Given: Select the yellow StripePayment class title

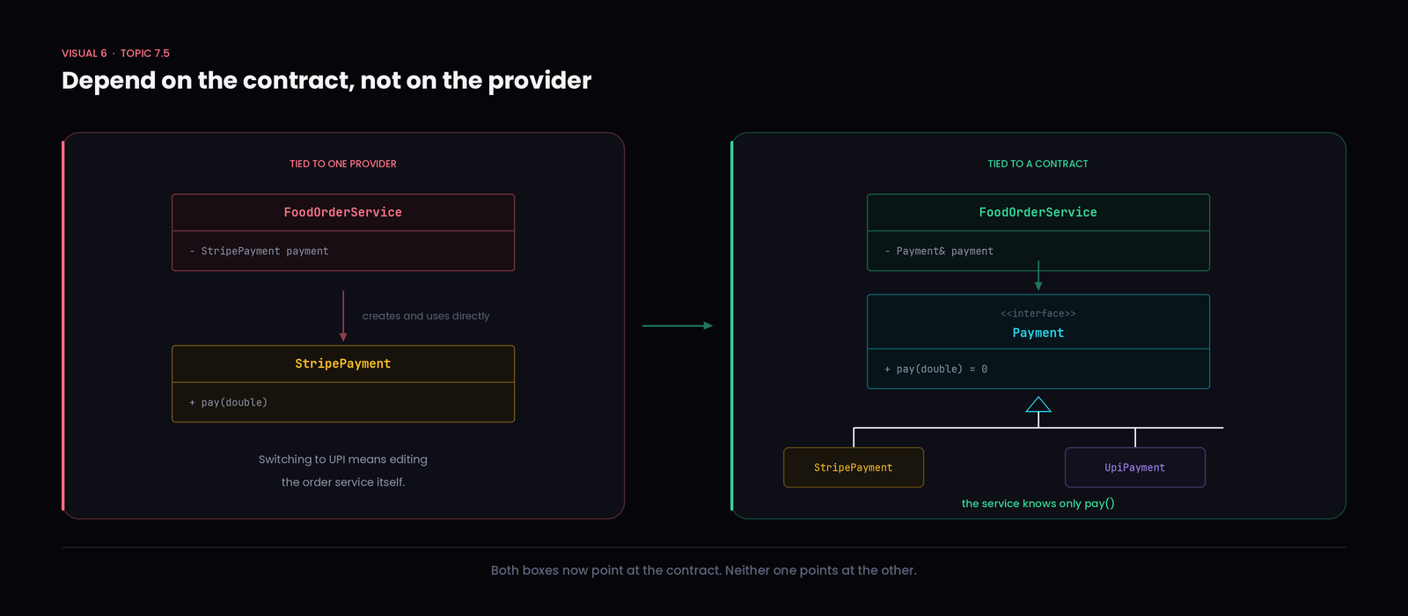Looking at the screenshot, I should click(343, 363).
